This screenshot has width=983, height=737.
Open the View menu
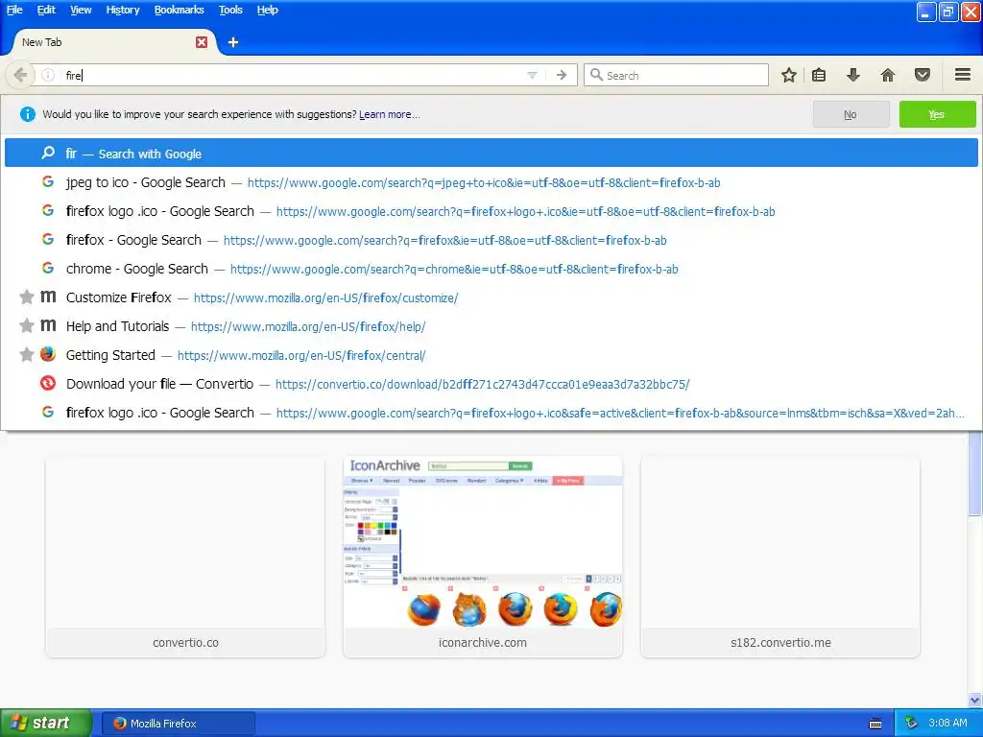[81, 10]
